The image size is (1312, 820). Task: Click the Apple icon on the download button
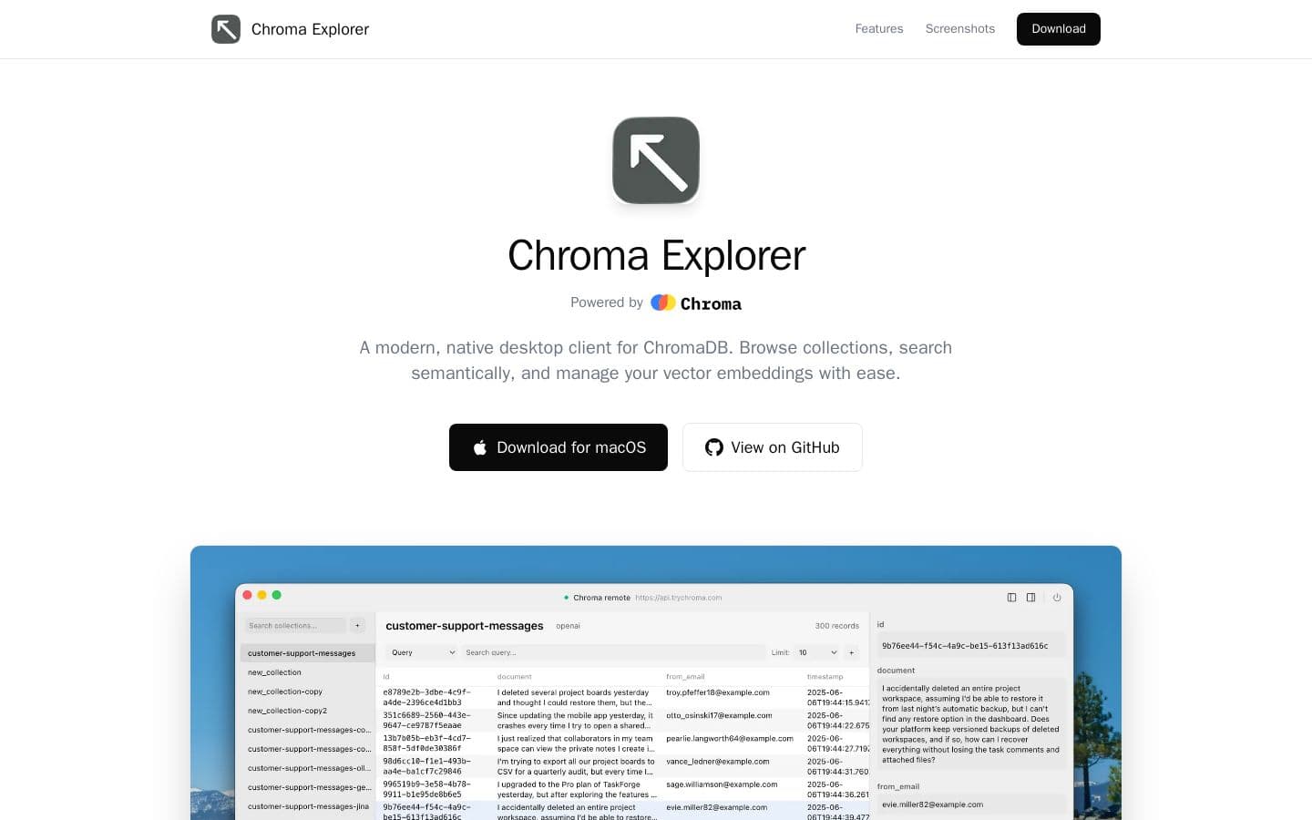click(x=478, y=447)
